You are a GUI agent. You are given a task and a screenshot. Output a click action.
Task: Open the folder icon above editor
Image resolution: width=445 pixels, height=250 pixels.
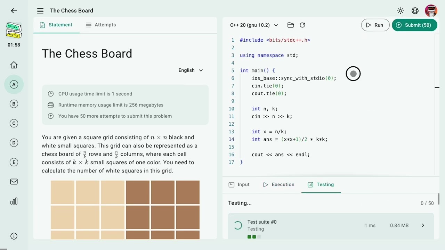[291, 25]
